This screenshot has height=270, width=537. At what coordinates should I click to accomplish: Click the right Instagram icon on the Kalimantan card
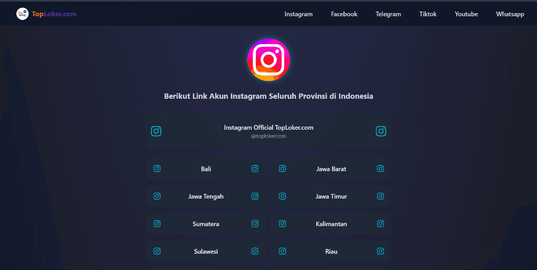click(x=381, y=223)
